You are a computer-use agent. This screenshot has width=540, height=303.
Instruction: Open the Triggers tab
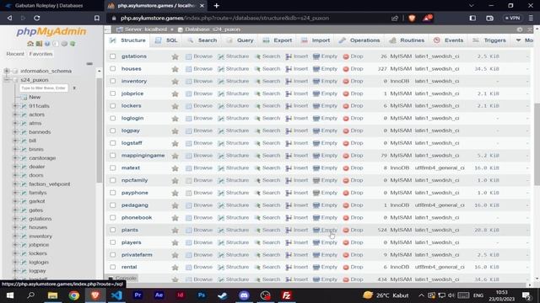tap(489, 40)
